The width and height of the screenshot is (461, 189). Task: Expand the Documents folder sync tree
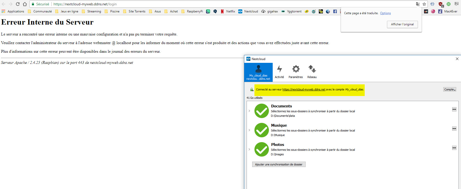point(249,111)
